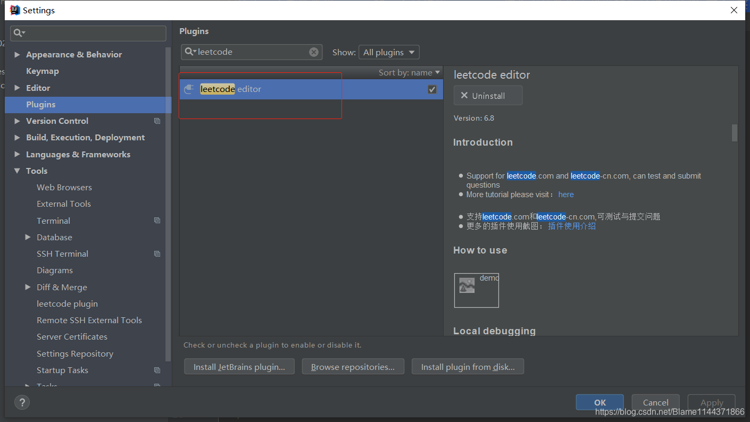Click the SSH Terminal project-level icon

click(157, 254)
